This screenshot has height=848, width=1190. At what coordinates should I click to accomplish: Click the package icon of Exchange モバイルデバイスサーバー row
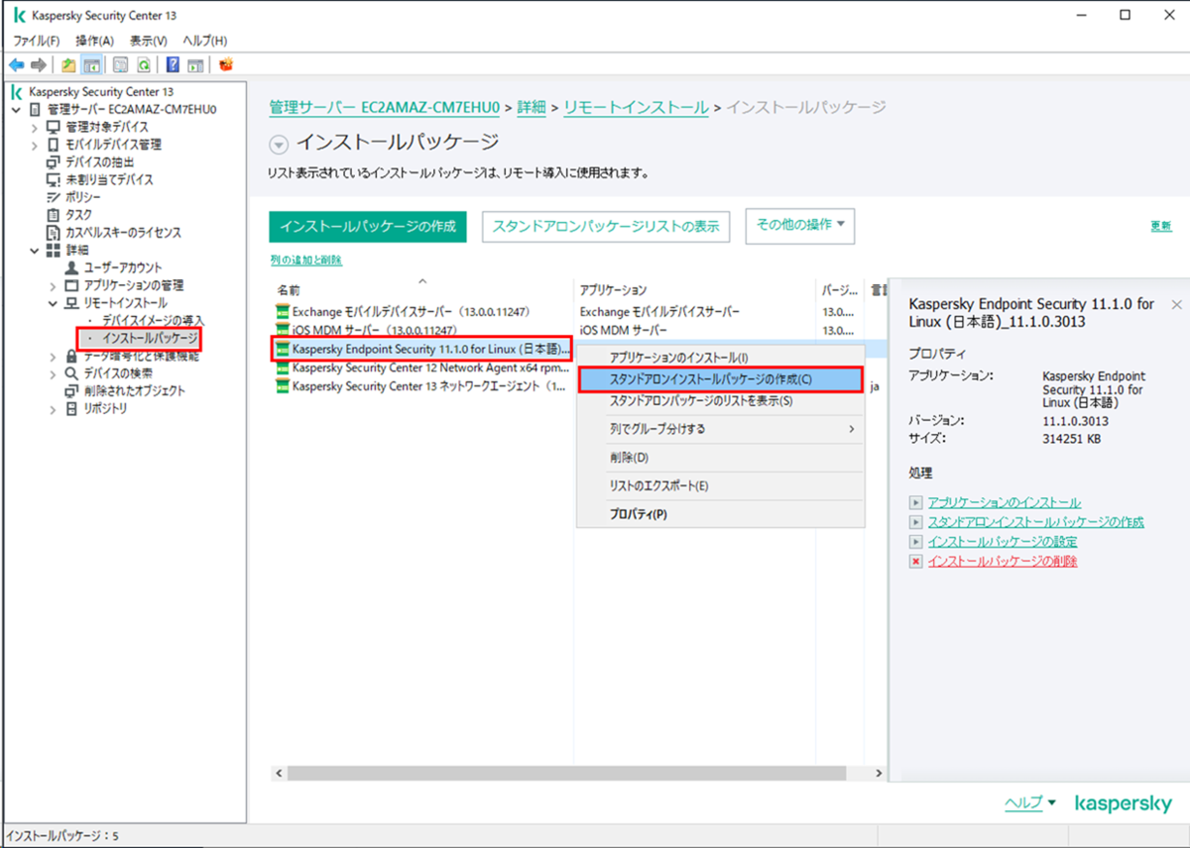[x=283, y=311]
